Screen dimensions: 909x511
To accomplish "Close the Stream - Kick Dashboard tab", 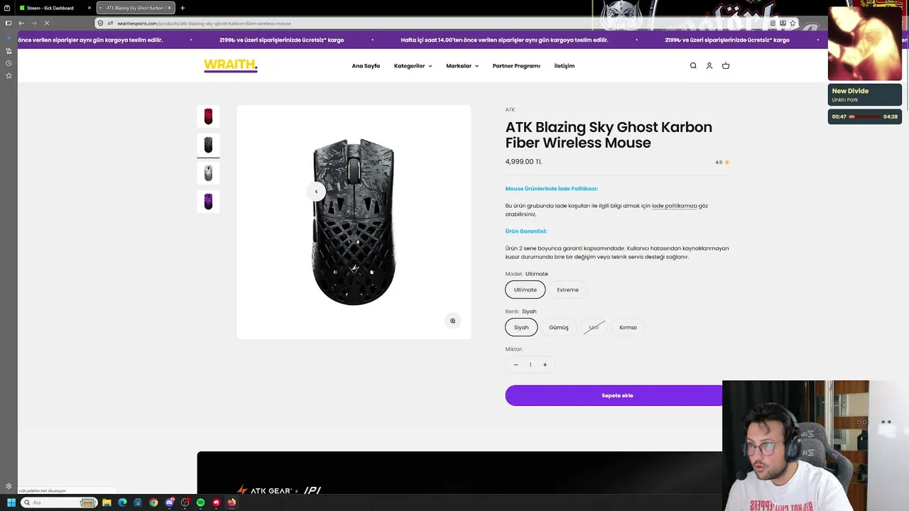I will 89,8.
